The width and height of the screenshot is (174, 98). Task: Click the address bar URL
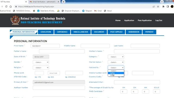click(36, 7)
